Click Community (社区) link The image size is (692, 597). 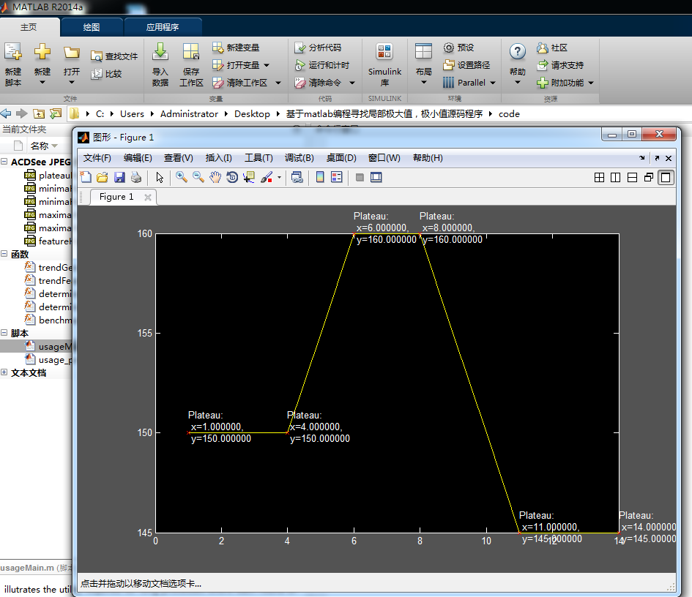point(552,47)
